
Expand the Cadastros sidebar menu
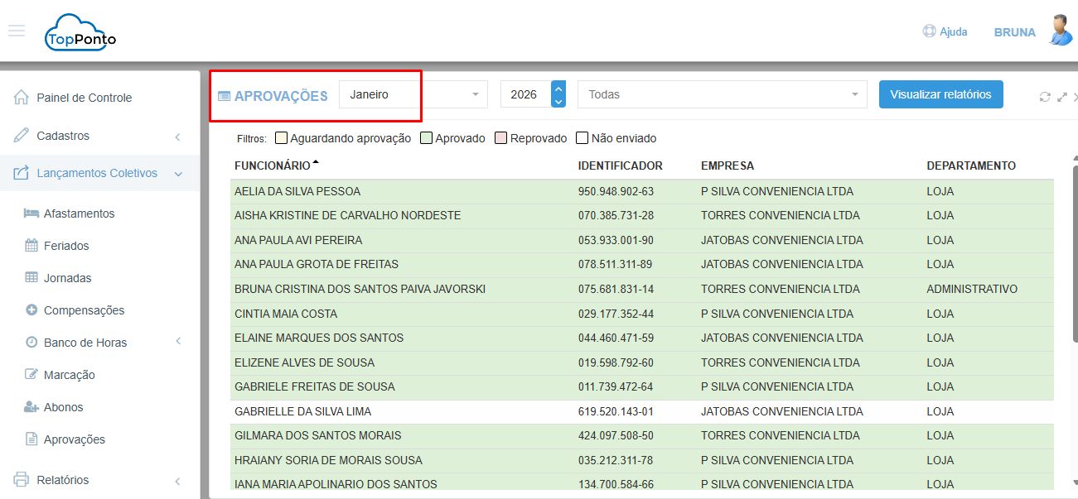pyautogui.click(x=99, y=136)
